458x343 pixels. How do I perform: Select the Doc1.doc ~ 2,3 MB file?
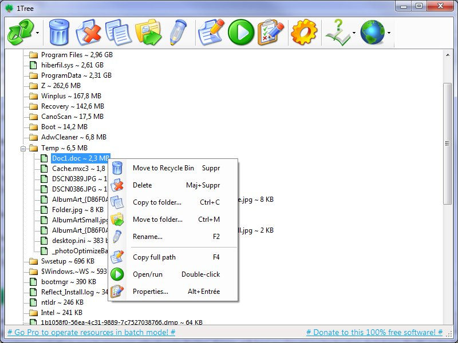pos(81,158)
